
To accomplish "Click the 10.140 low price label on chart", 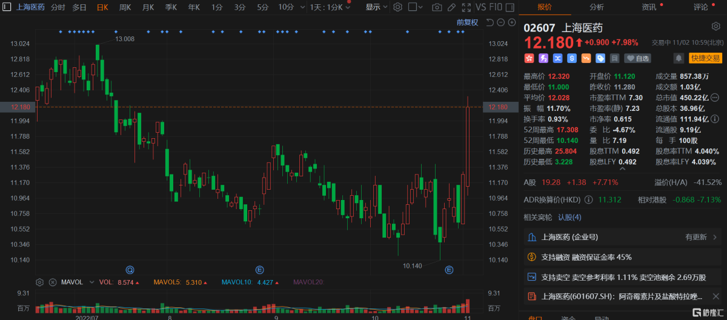I will pos(412,265).
